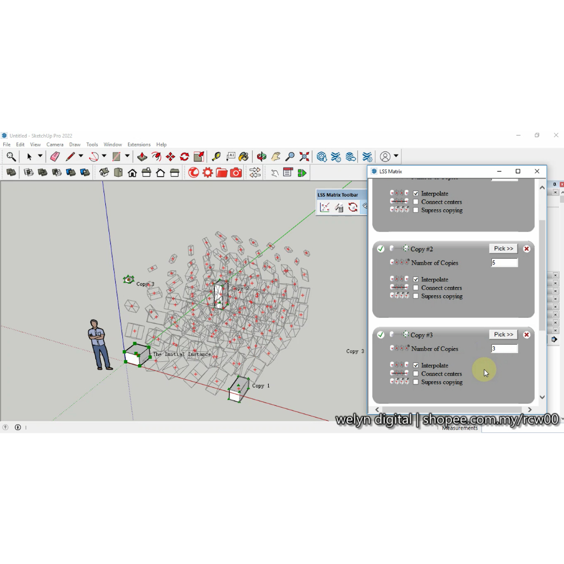Click the Zoom Extents tool
Screen dimensions: 564x564
click(303, 157)
